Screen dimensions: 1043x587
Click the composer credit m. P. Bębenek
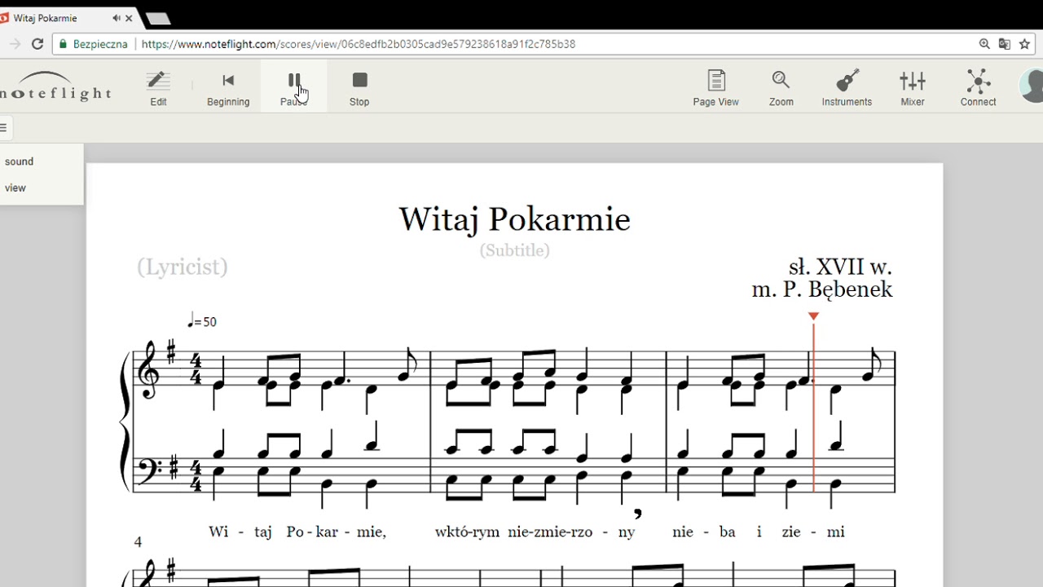click(822, 289)
